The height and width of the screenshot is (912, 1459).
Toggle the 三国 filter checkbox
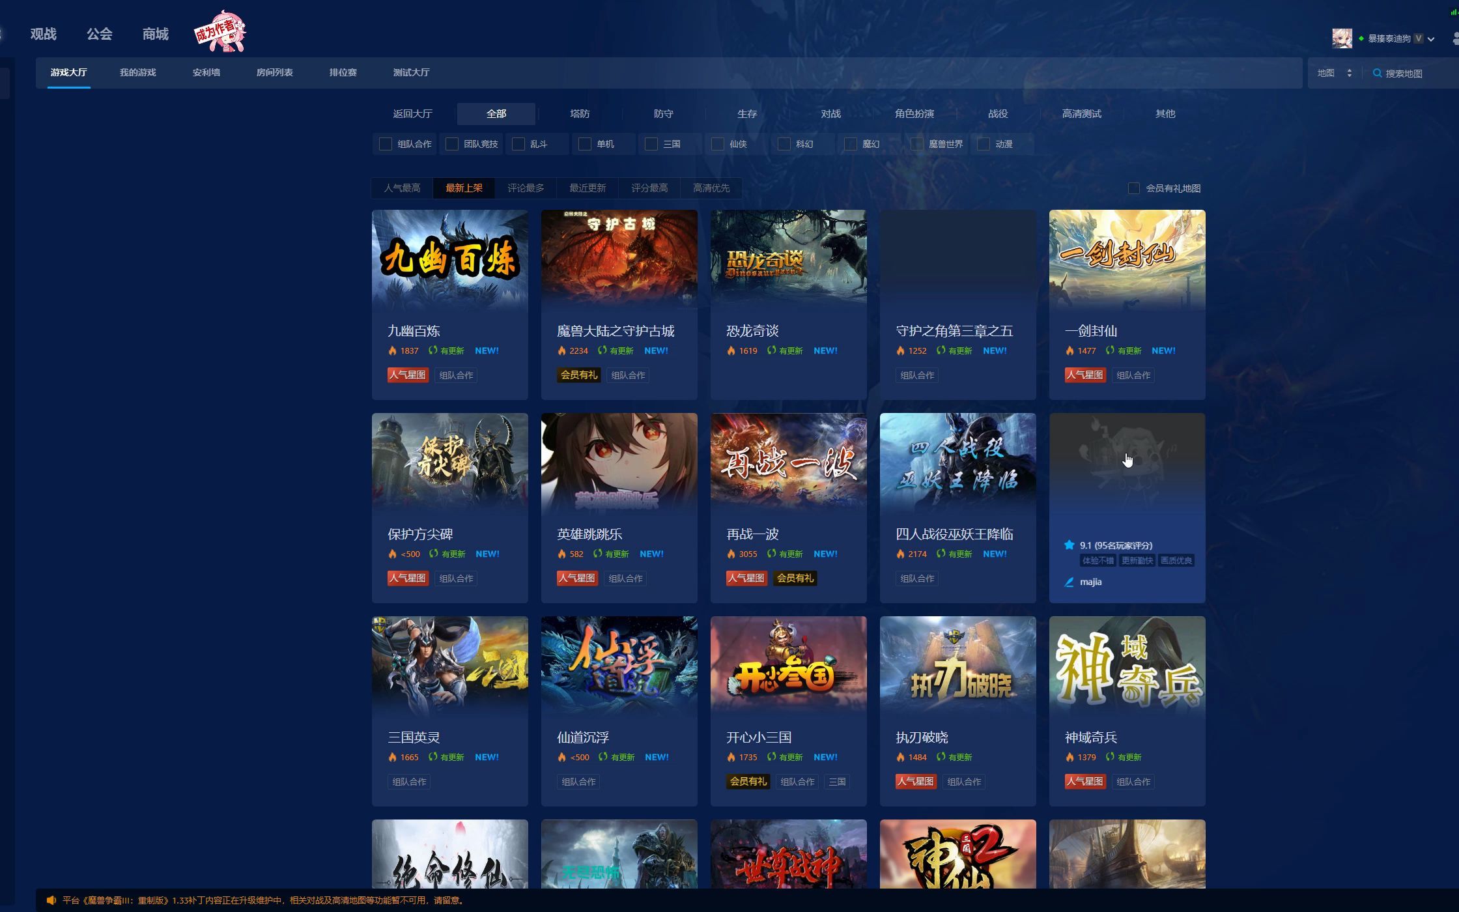click(x=651, y=144)
